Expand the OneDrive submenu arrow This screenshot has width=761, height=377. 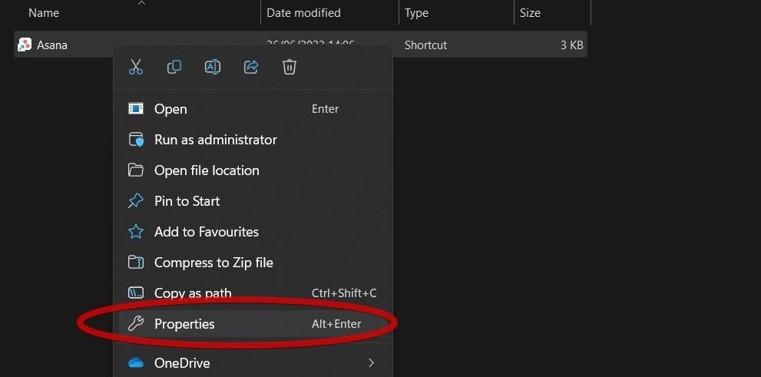[x=371, y=363]
